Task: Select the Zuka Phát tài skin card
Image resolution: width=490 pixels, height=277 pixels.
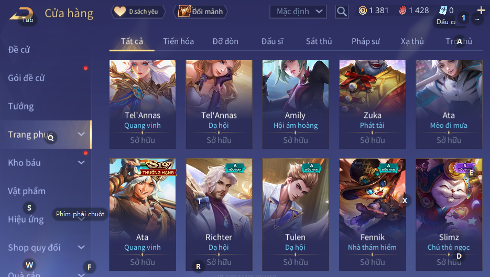Action: tap(372, 104)
